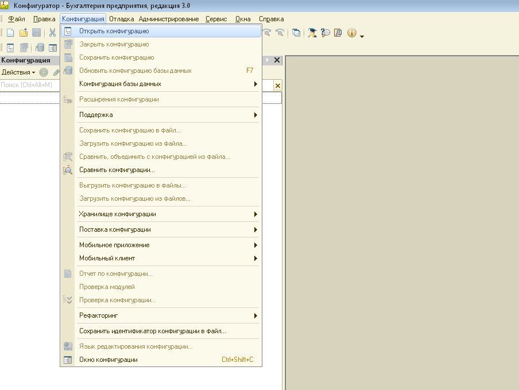Click Язык редактирования конфигурации entry
519x390 pixels.
tap(161, 346)
